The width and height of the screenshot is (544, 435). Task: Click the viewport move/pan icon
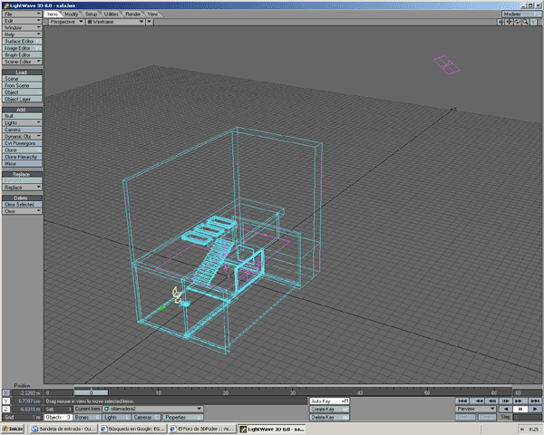pos(509,22)
